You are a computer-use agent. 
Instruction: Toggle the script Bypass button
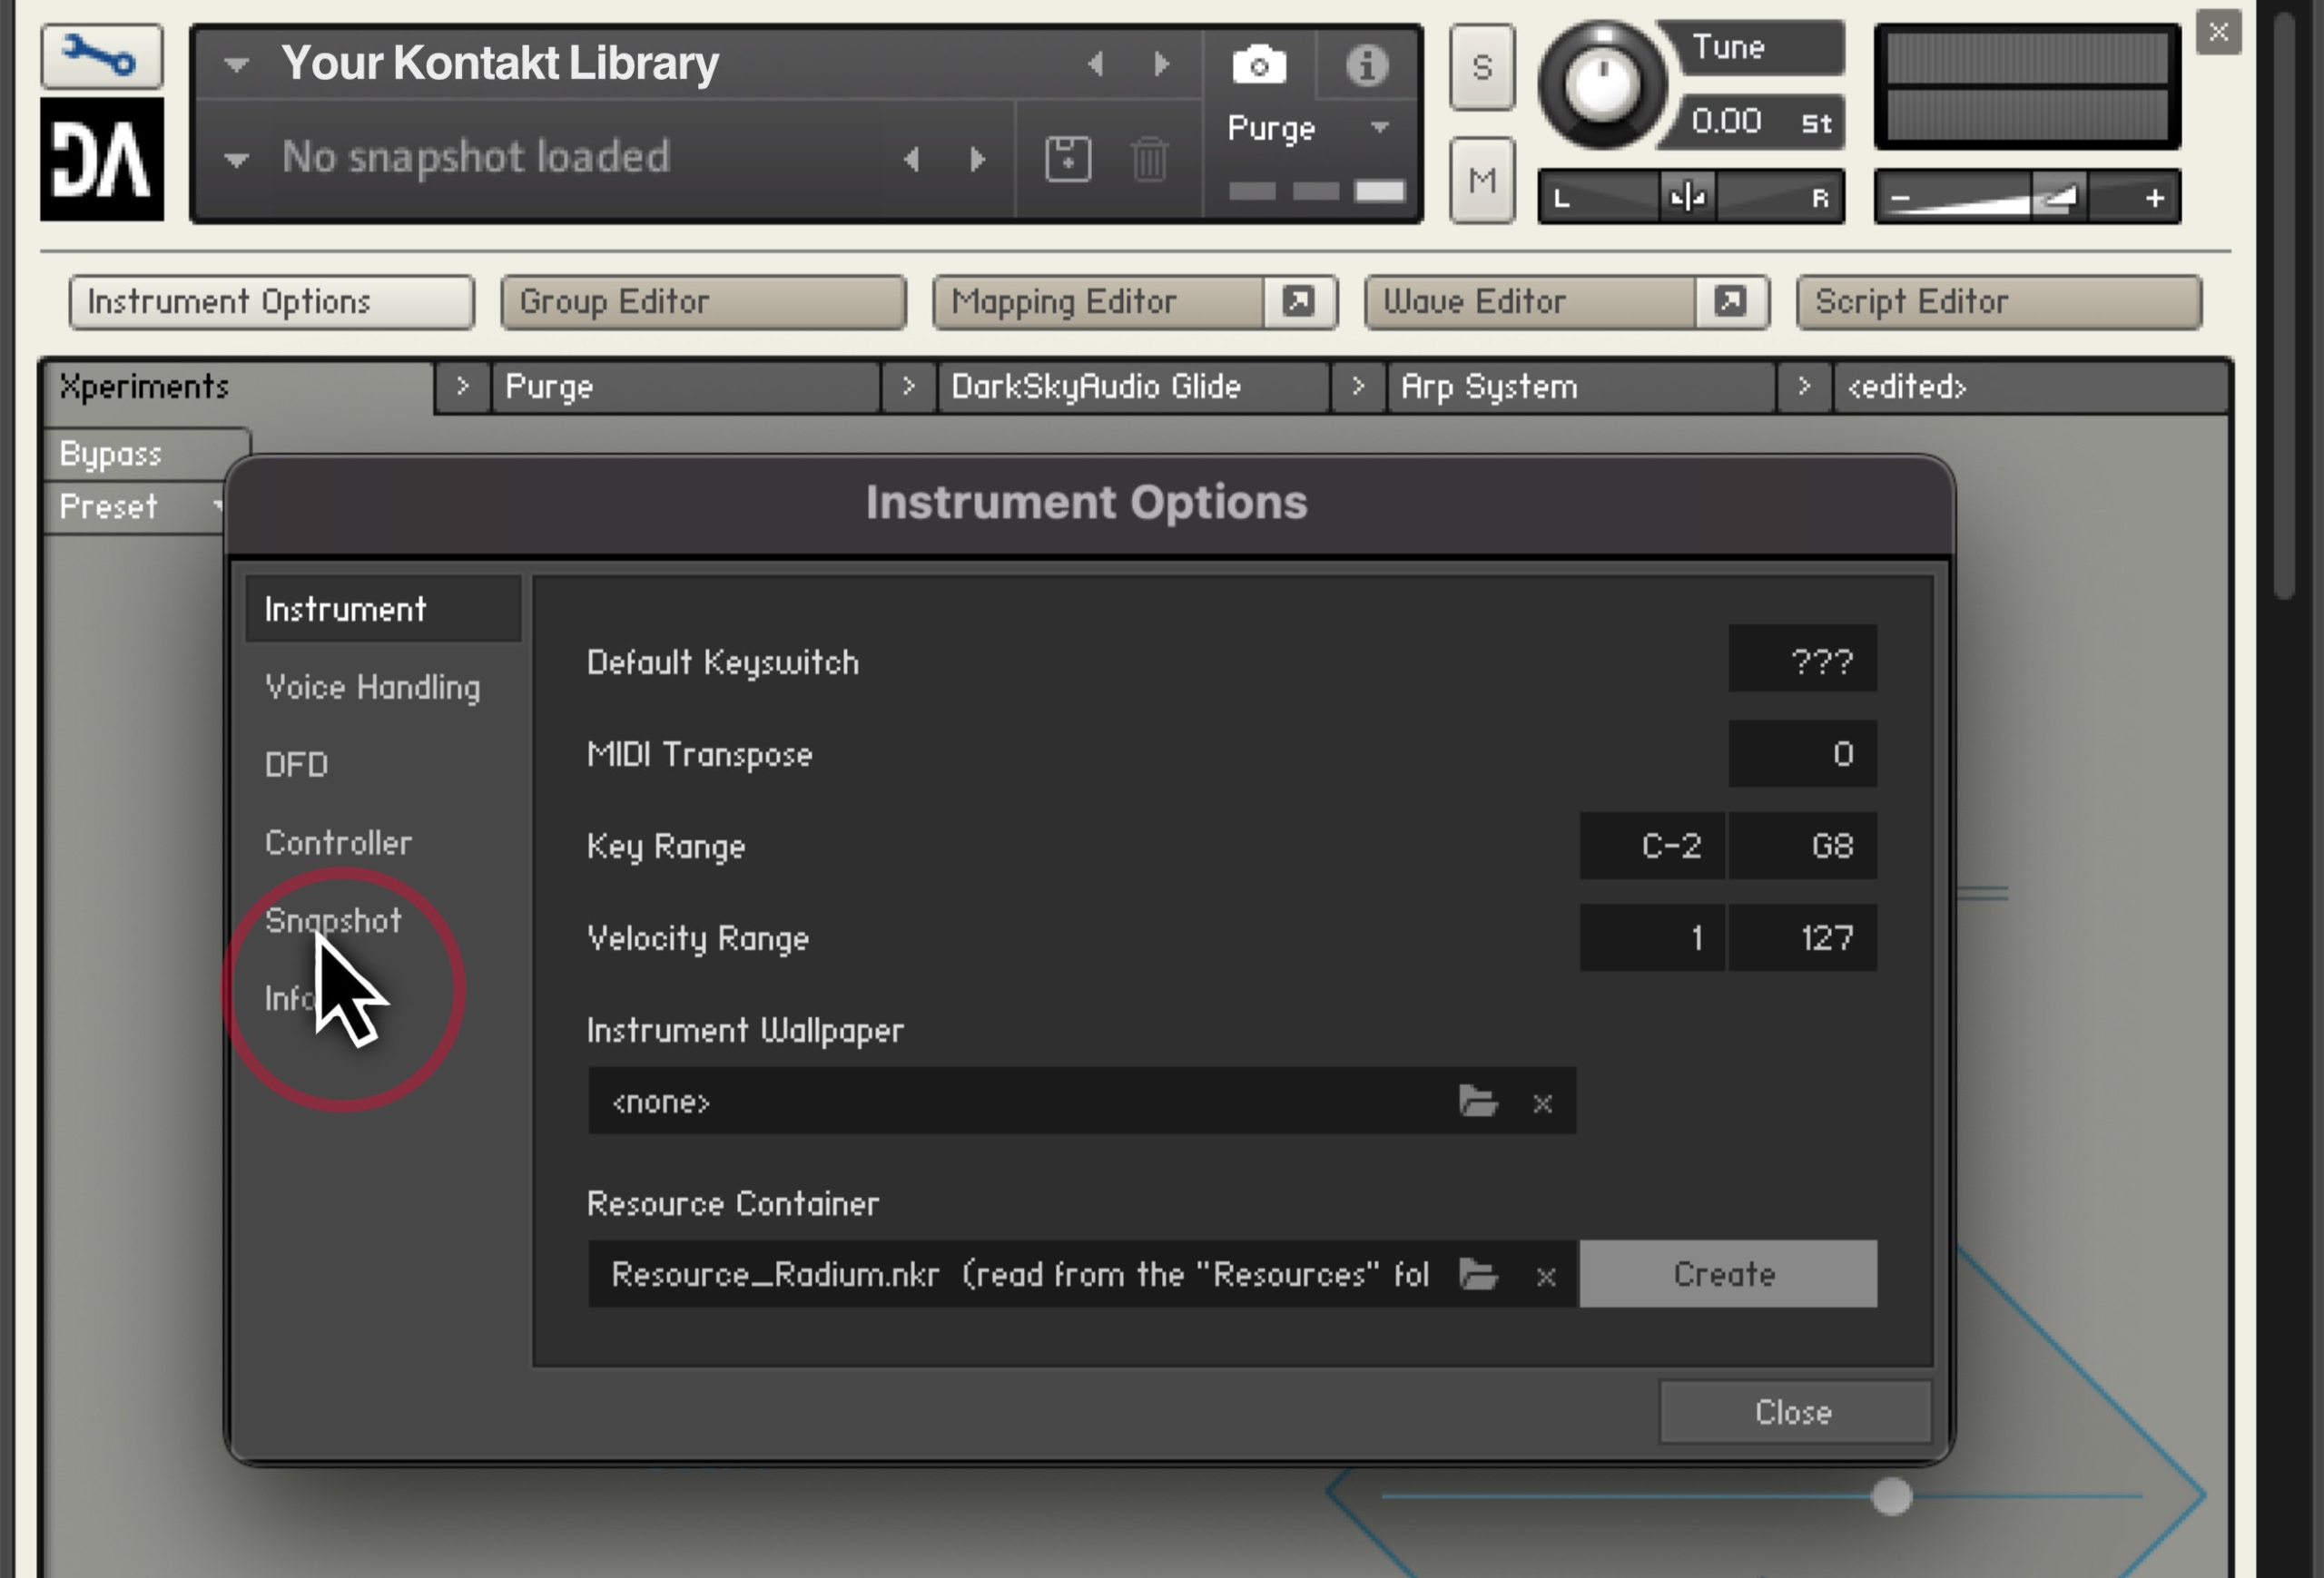point(146,454)
